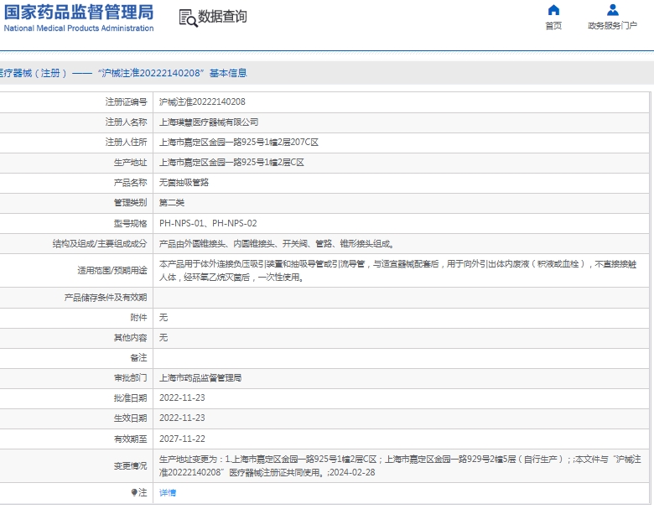
Task: Click production address value ending 2层C区
Action: [231, 163]
